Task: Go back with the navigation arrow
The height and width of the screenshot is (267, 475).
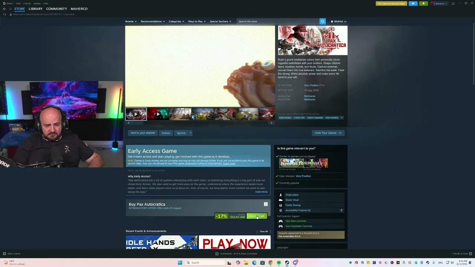Action: (x=4, y=9)
